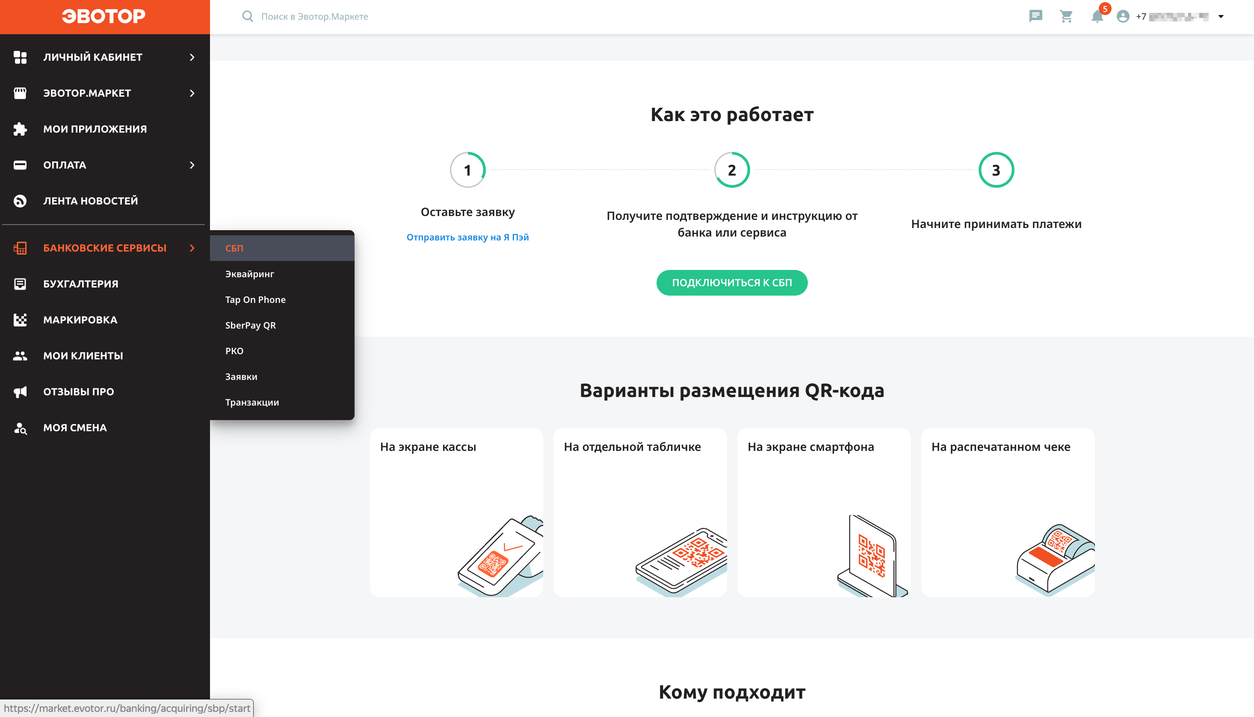
Task: Click the Лента новостей feed icon
Action: tap(20, 201)
